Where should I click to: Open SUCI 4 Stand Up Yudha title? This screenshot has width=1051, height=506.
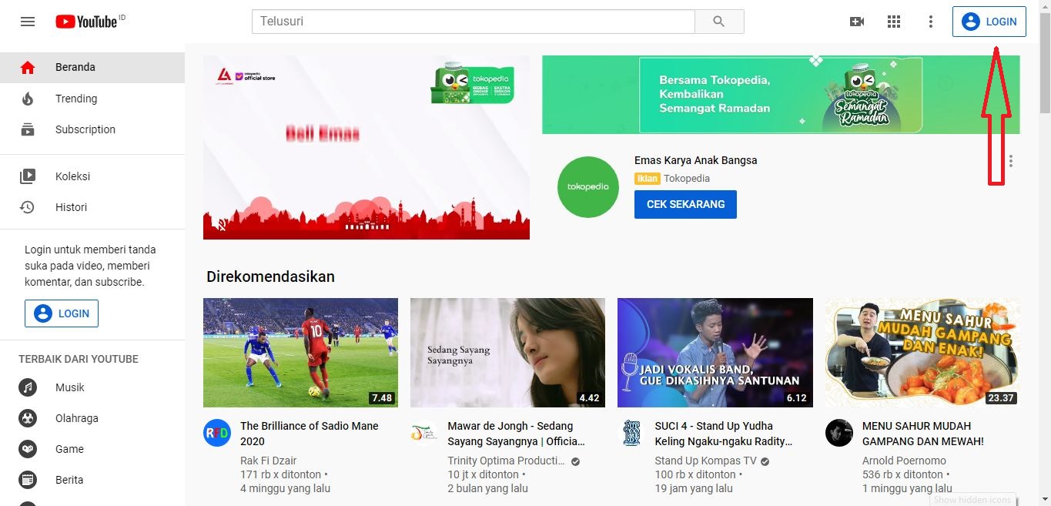[x=724, y=434]
